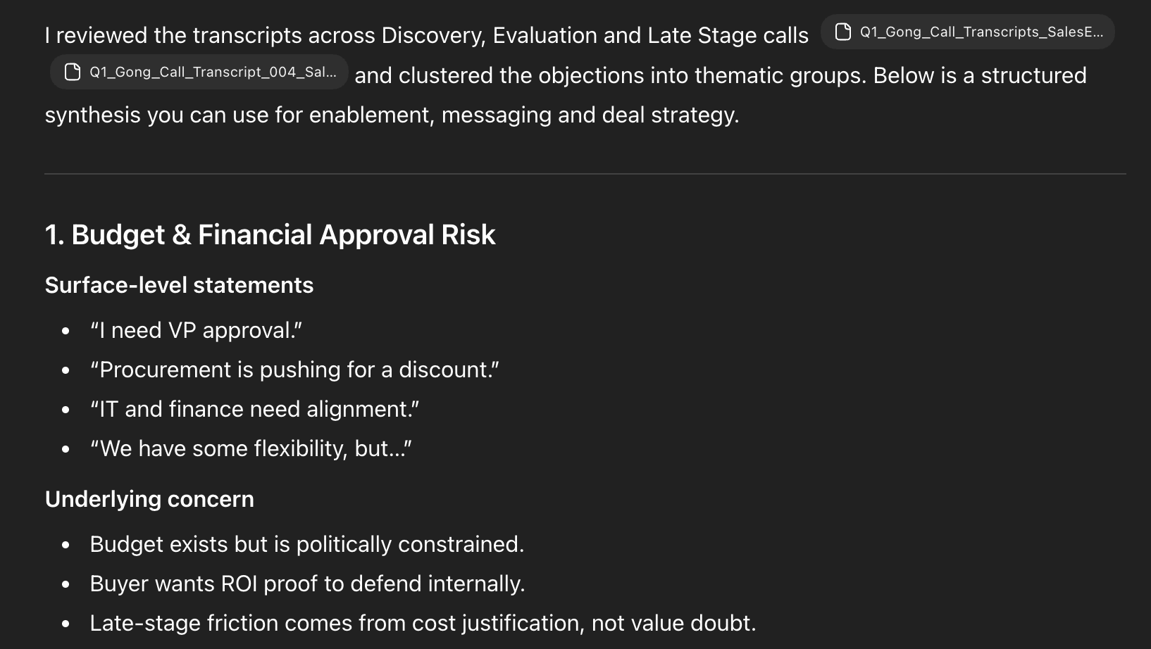
Task: Click the "Underlying concern" subheading
Action: pos(149,499)
